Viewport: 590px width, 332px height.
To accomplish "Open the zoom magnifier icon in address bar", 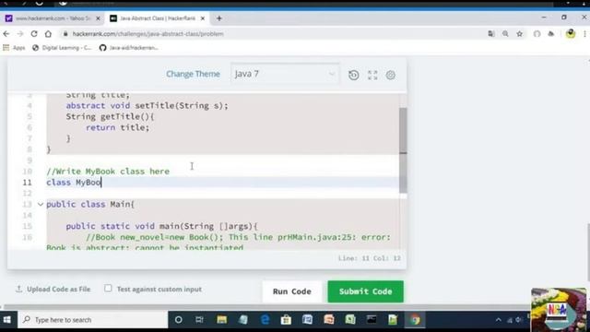I will 505,34.
